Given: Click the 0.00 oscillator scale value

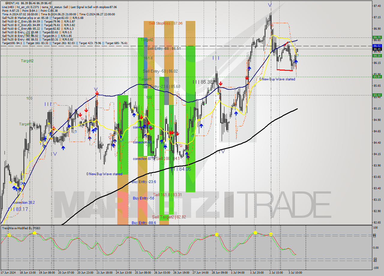Looking at the screenshot, I should (376, 247).
